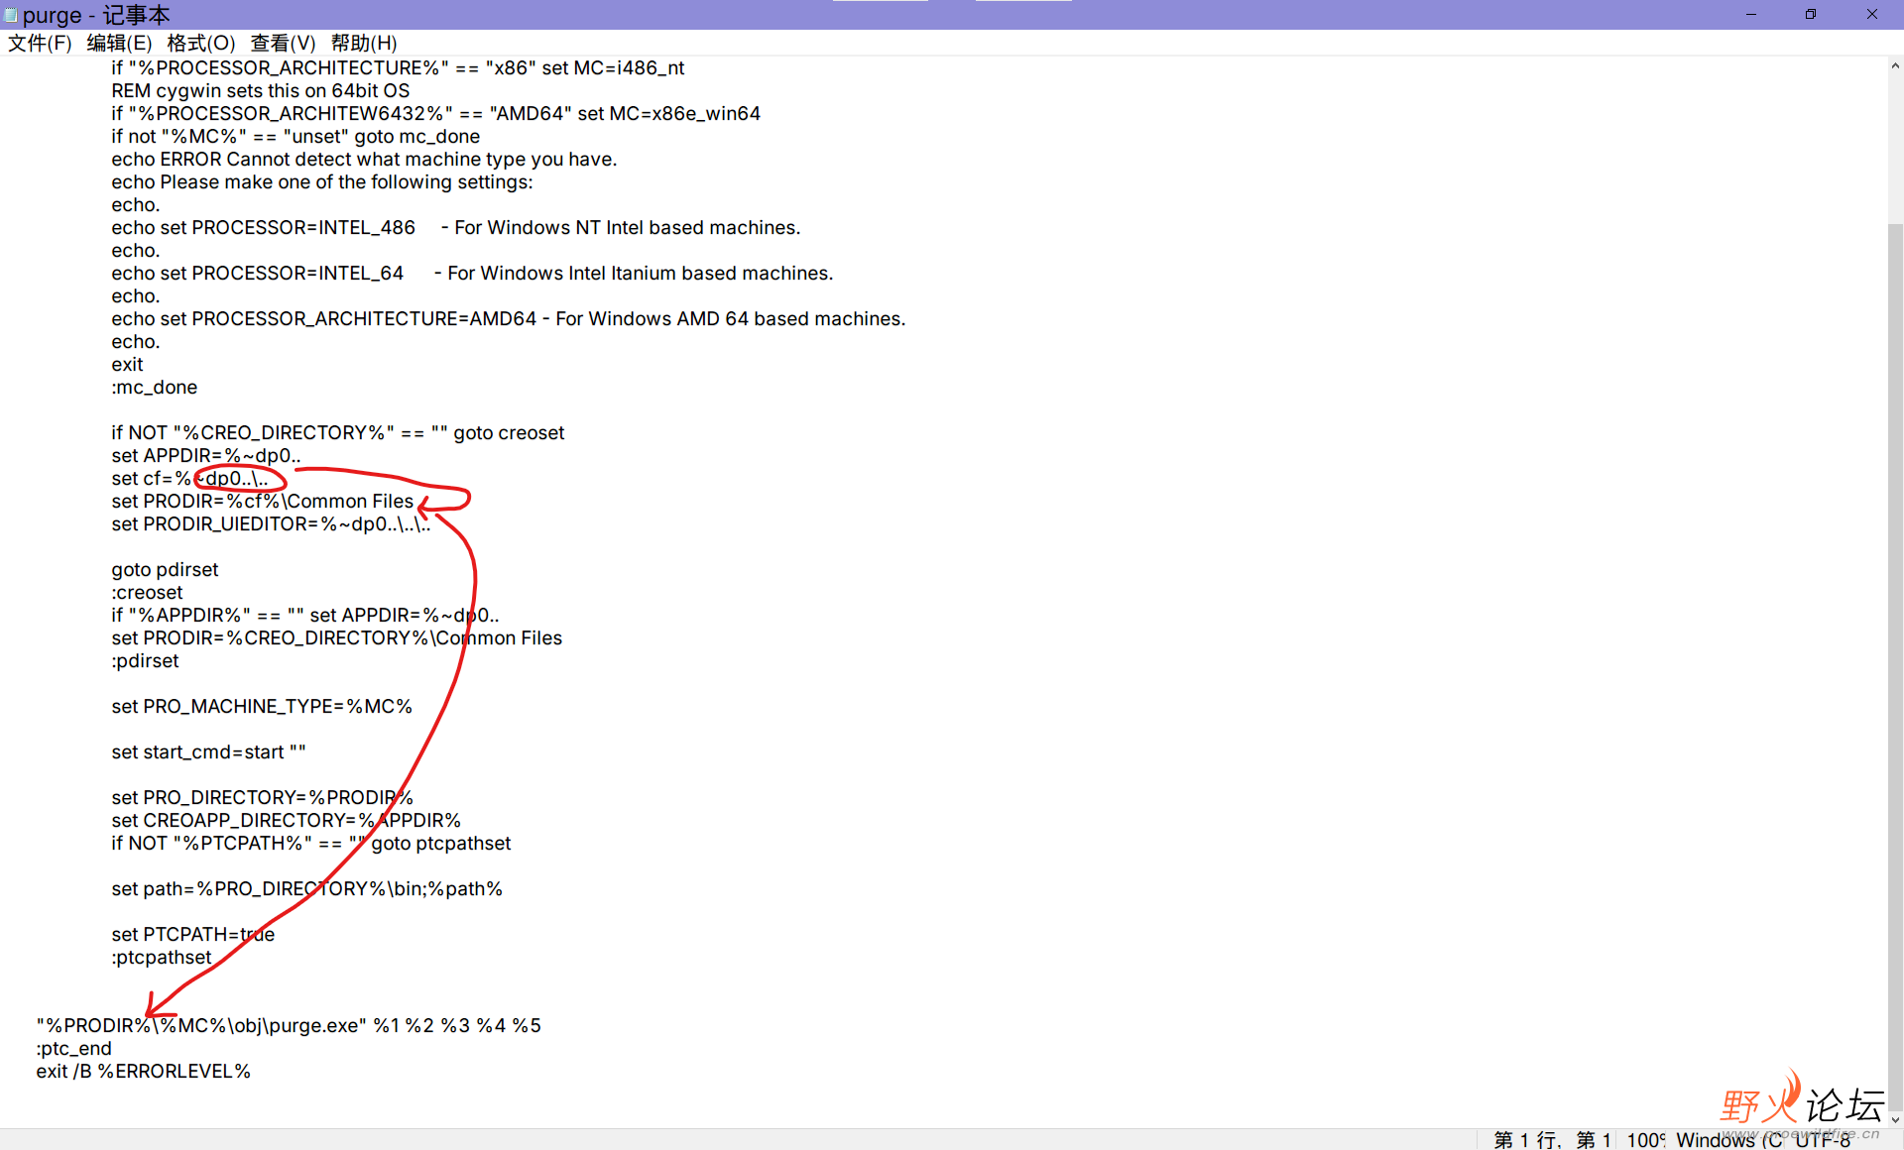Open the 文件(F) file menu
The image size is (1904, 1150).
click(40, 43)
